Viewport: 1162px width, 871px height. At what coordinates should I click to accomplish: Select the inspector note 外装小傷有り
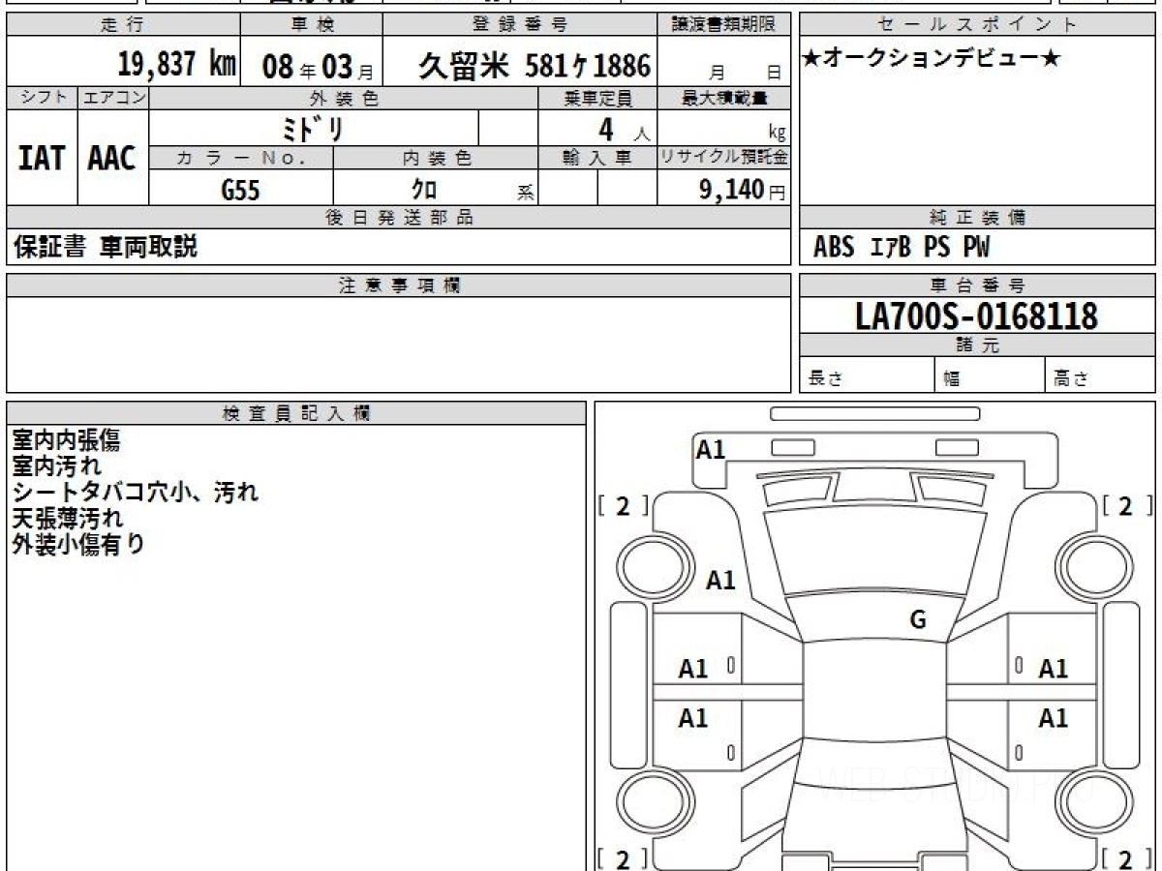pyautogui.click(x=77, y=543)
